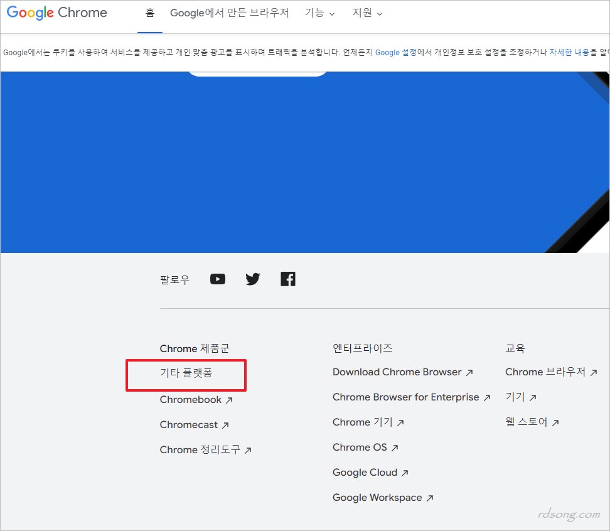610x531 pixels.
Task: Open the Facebook page icon
Action: [x=287, y=279]
